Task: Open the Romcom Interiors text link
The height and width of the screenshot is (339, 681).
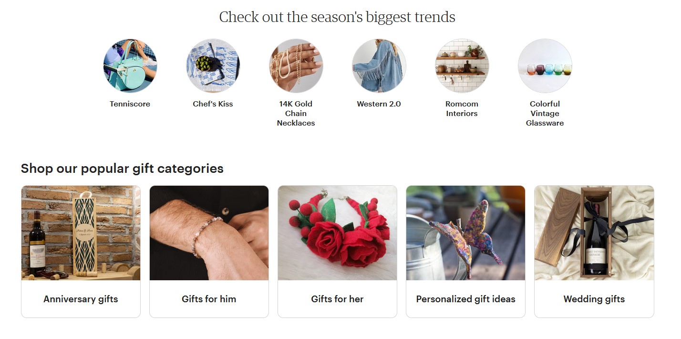Action: pyautogui.click(x=462, y=108)
